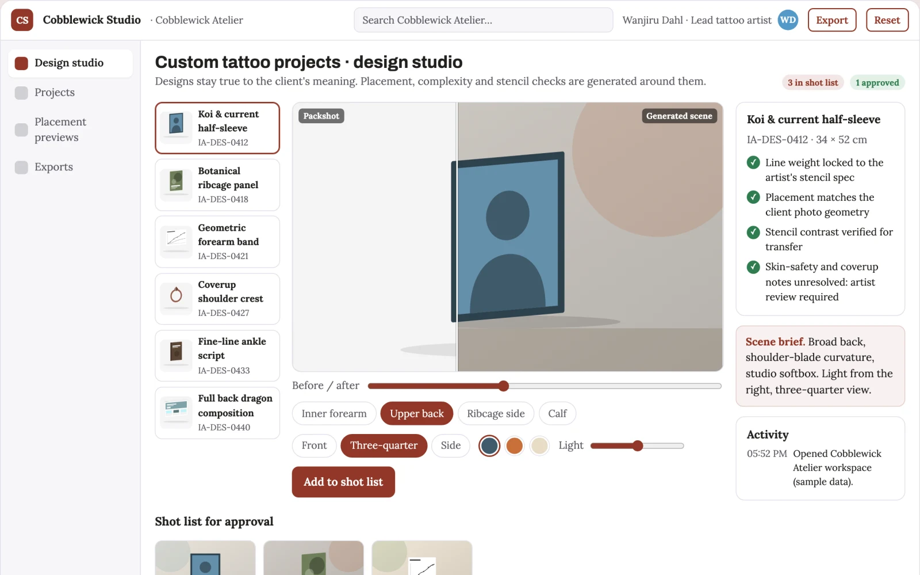Choose the Three-quarter view angle
Image resolution: width=920 pixels, height=575 pixels.
pos(384,445)
